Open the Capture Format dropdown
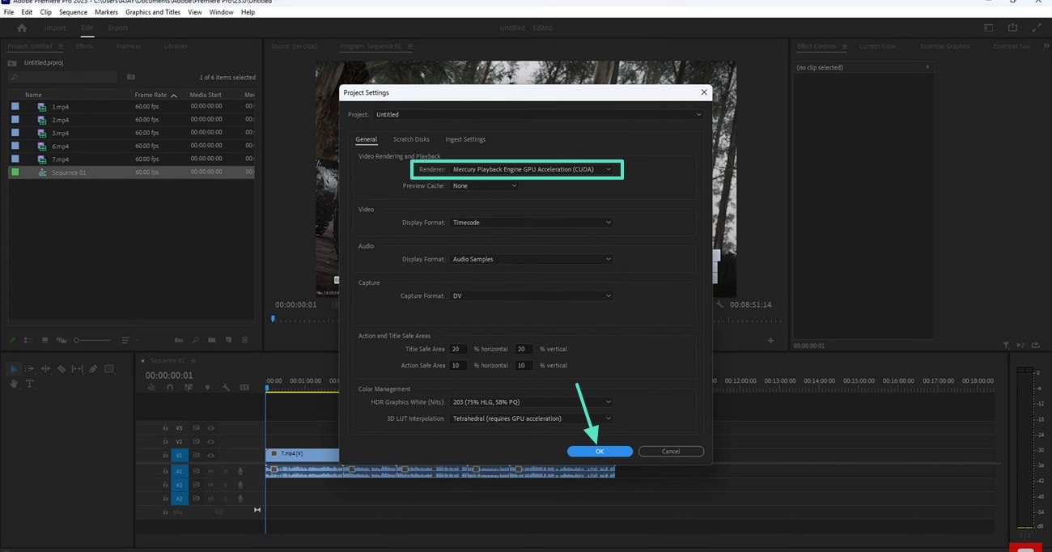Screen dimensions: 1052x552 click(x=531, y=296)
